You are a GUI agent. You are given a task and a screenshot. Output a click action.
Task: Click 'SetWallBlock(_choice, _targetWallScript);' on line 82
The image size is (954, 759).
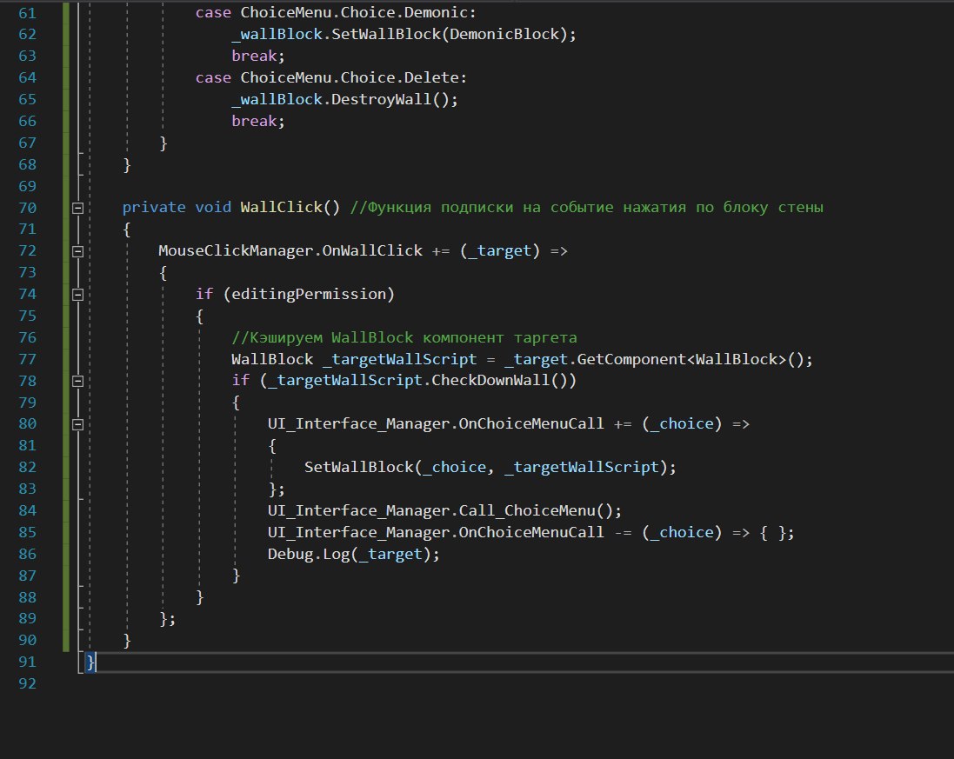[x=490, y=467]
